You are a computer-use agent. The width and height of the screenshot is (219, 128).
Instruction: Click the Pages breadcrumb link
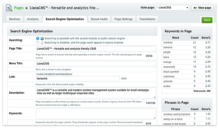pos(19,8)
